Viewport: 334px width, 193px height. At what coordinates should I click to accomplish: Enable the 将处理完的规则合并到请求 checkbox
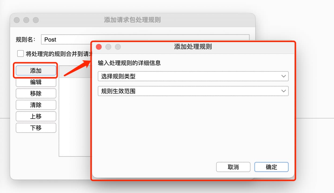(x=20, y=54)
